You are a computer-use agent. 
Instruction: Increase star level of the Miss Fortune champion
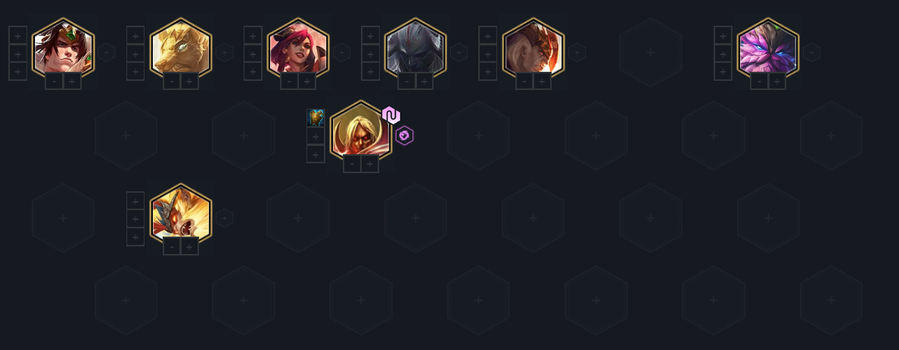click(x=307, y=82)
